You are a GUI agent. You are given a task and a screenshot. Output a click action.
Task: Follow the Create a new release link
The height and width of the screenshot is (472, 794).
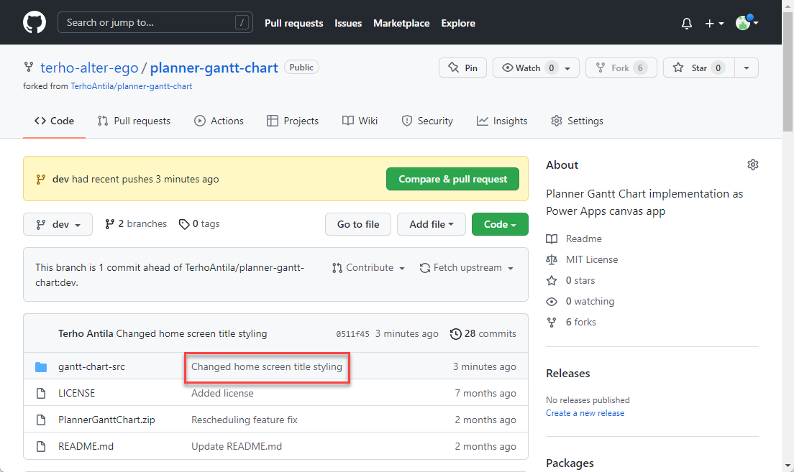coord(585,413)
